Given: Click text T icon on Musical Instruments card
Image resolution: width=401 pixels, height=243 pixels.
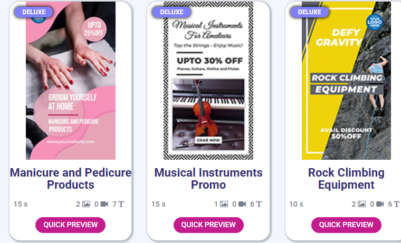Looking at the screenshot, I should tap(259, 204).
